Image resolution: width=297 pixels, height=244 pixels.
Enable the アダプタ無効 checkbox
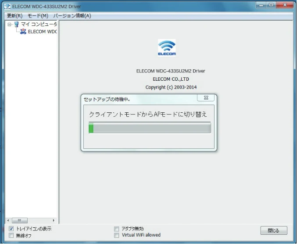117,229
